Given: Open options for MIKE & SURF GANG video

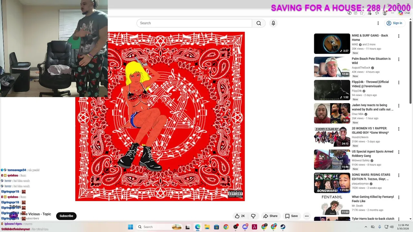Looking at the screenshot, I should point(399,36).
